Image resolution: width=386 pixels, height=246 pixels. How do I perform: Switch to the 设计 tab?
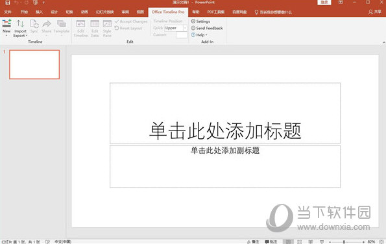[54, 12]
